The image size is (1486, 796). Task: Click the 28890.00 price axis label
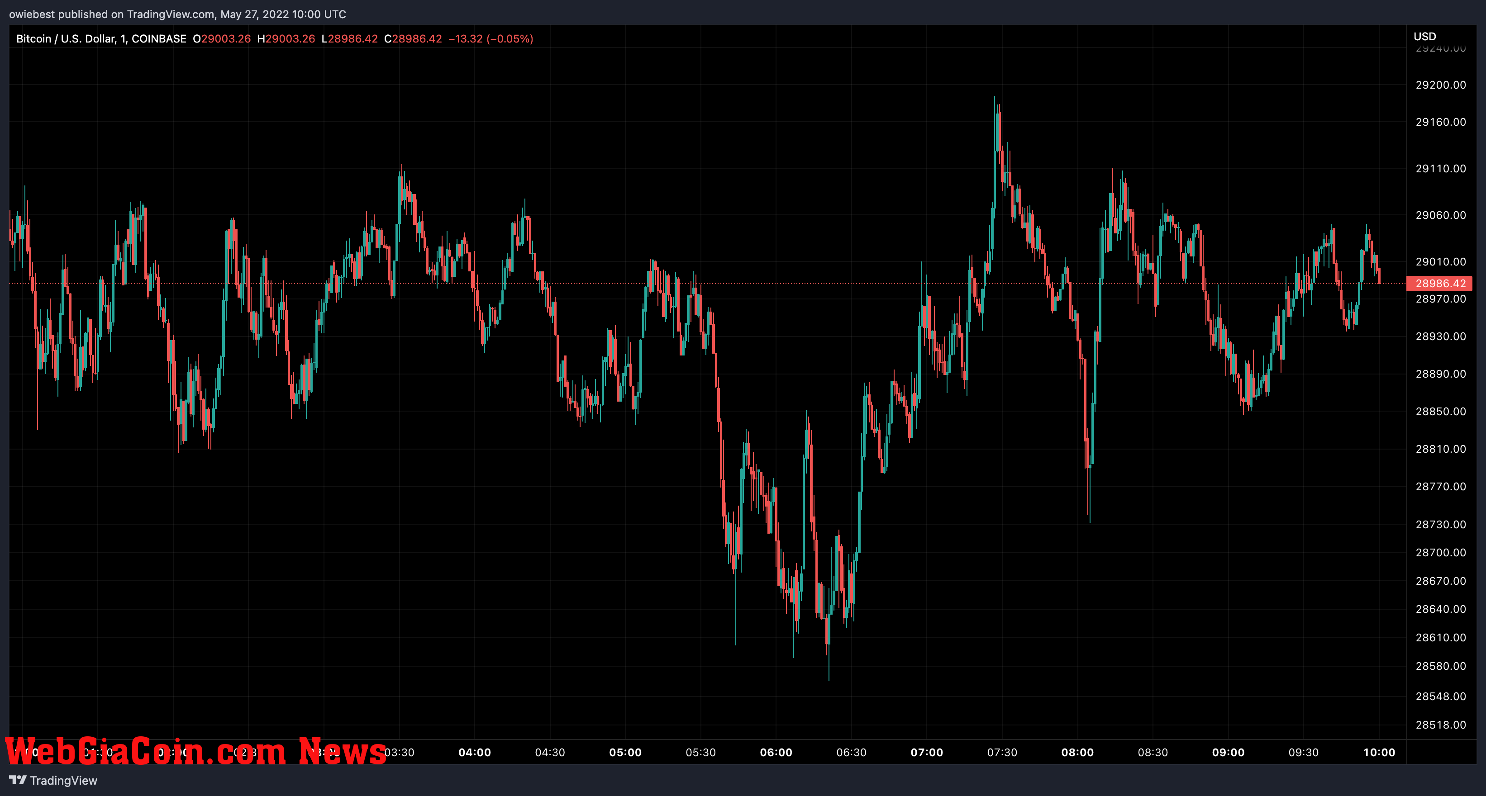tap(1440, 374)
